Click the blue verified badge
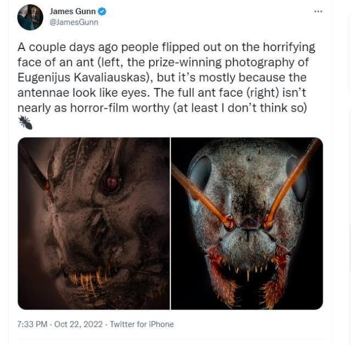Screen dimensions: 351x345 [102, 12]
